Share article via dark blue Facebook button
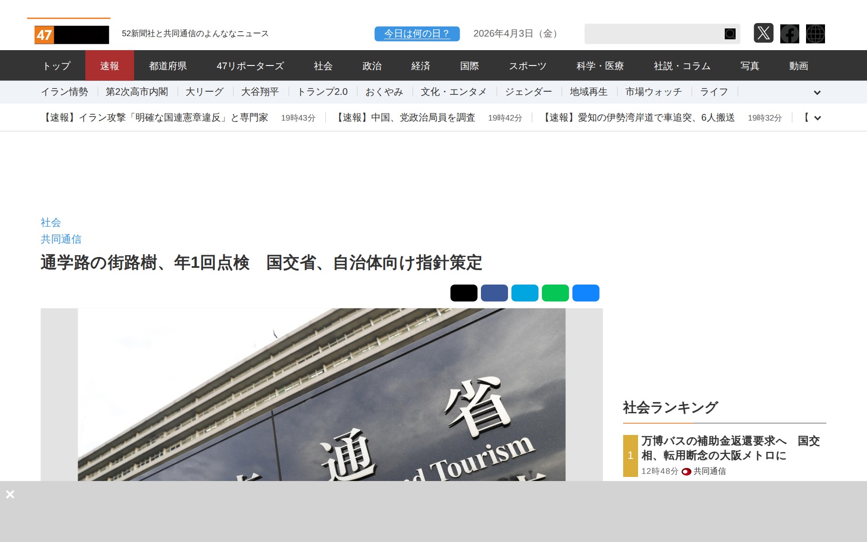The width and height of the screenshot is (867, 542). coord(494,293)
